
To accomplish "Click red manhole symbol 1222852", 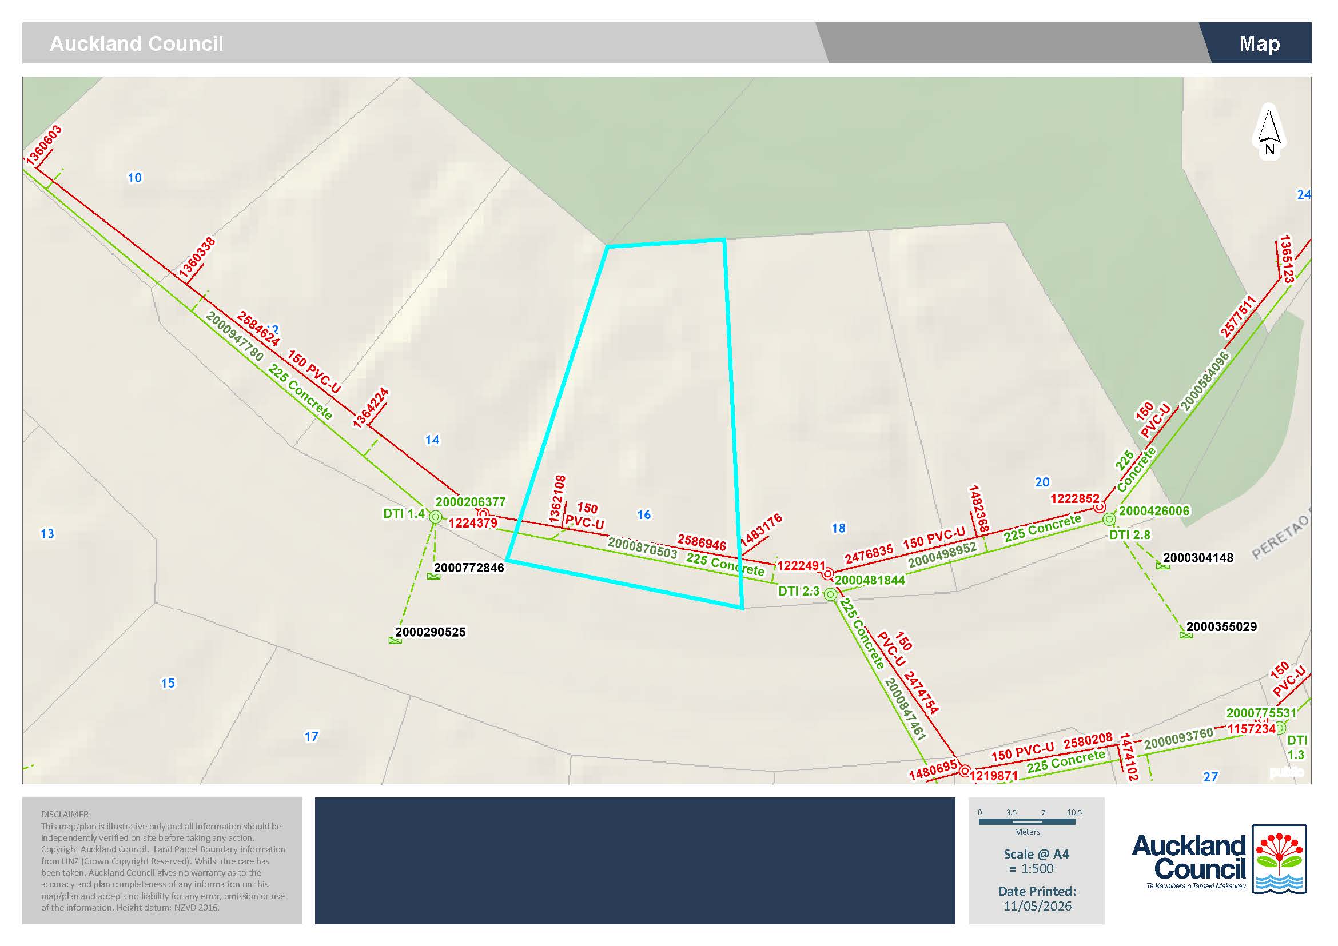I will coord(1100,508).
